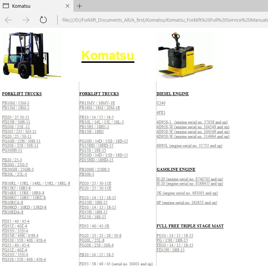Open the FD15H / 18H-15 mast link
This screenshot has height=266, width=268.
point(170,250)
